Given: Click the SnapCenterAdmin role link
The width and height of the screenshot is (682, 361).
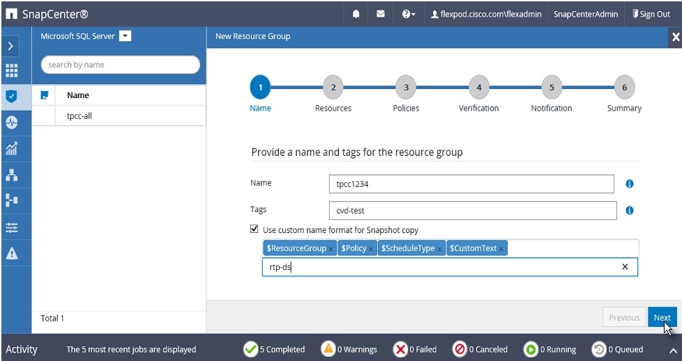Looking at the screenshot, I should (x=586, y=14).
